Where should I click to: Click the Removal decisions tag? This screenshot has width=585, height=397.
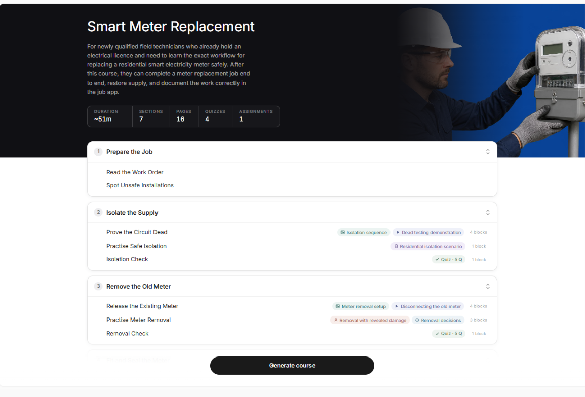click(x=438, y=320)
